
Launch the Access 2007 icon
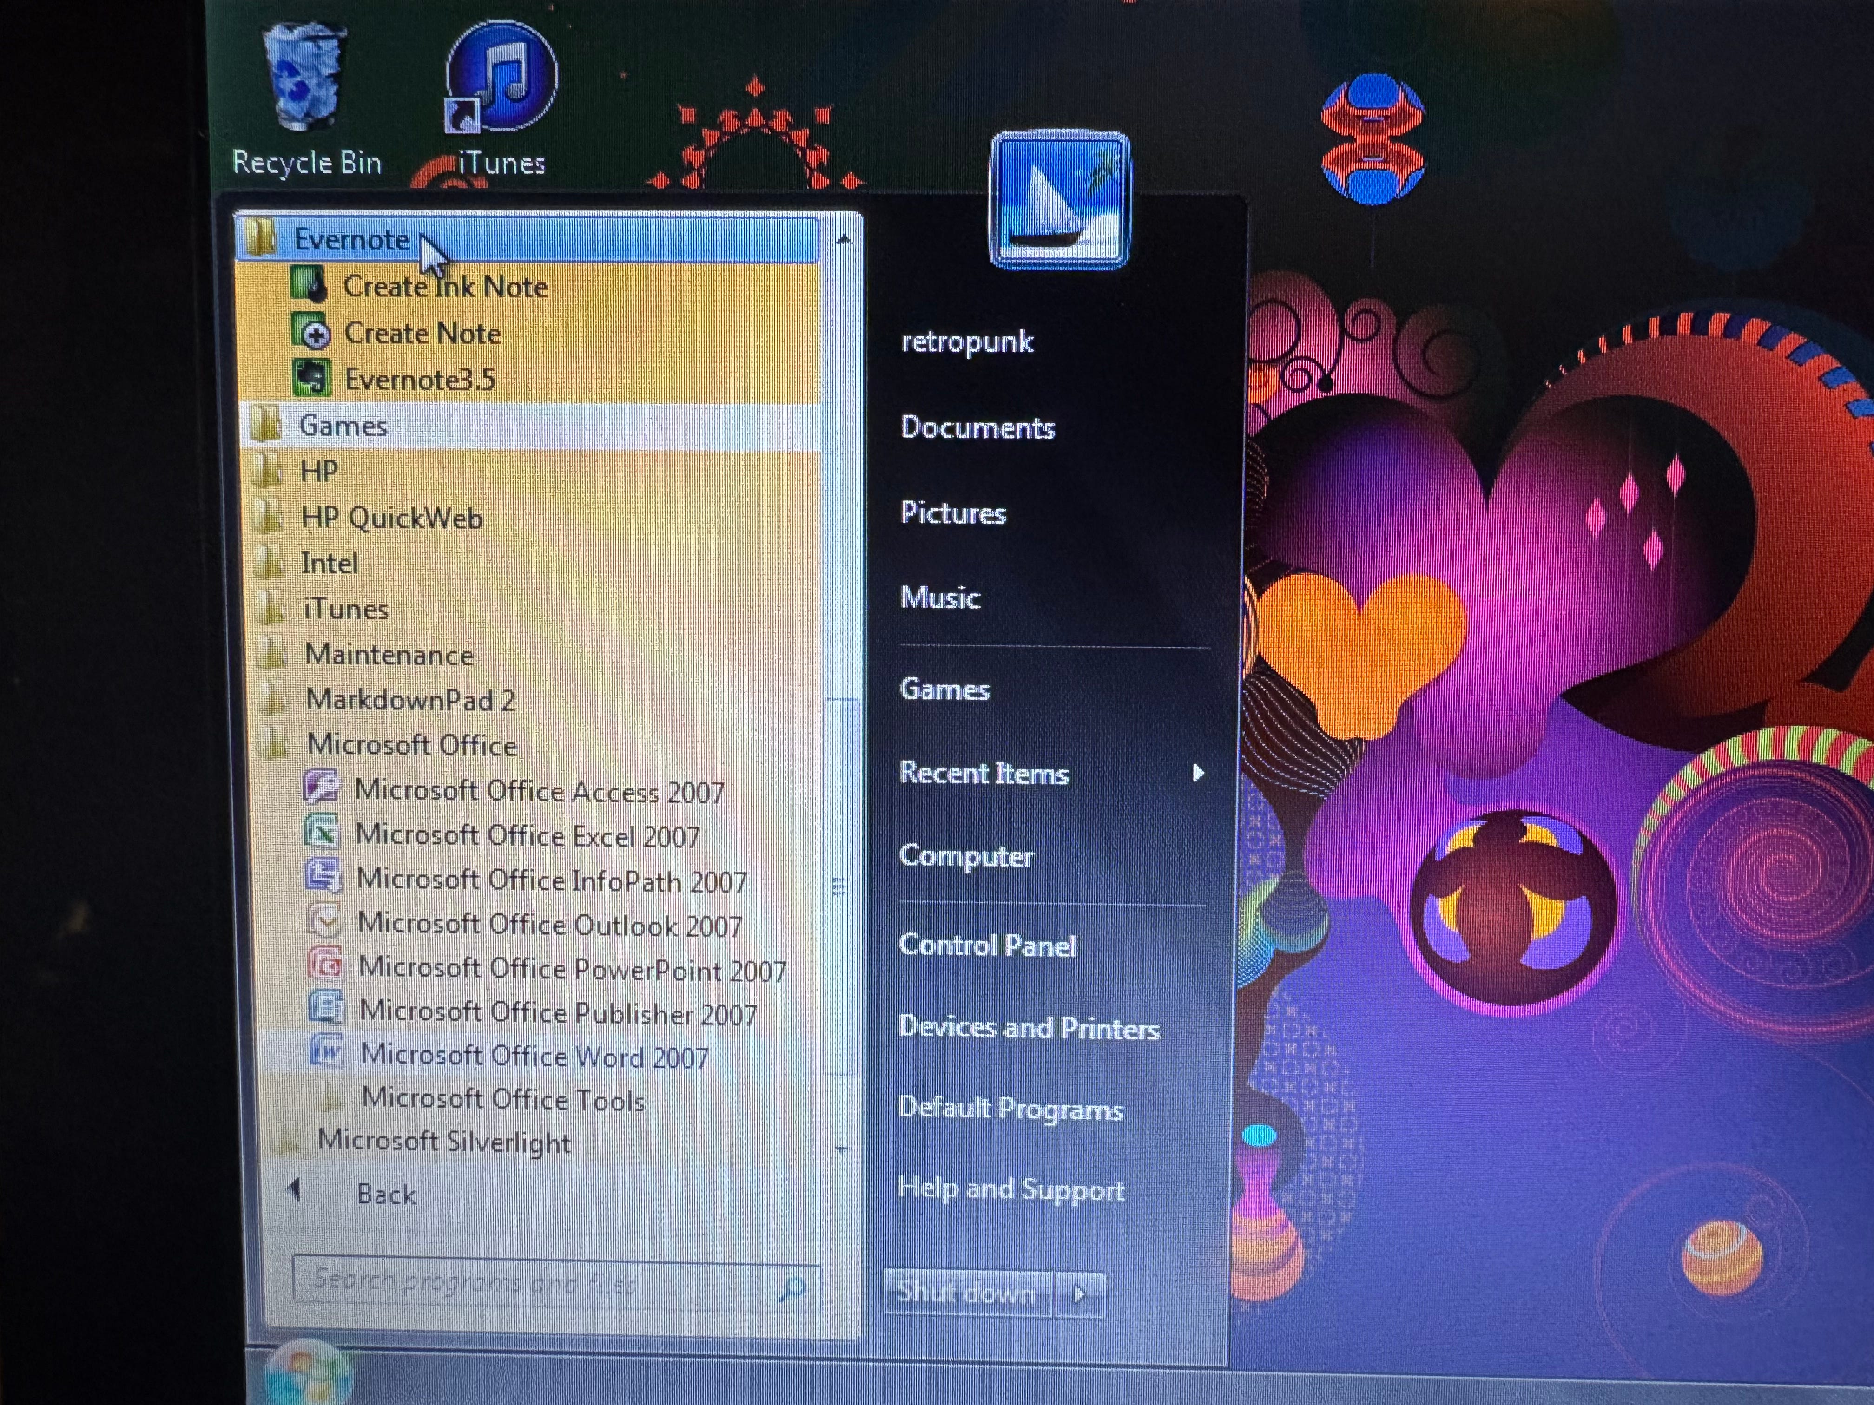(x=321, y=788)
